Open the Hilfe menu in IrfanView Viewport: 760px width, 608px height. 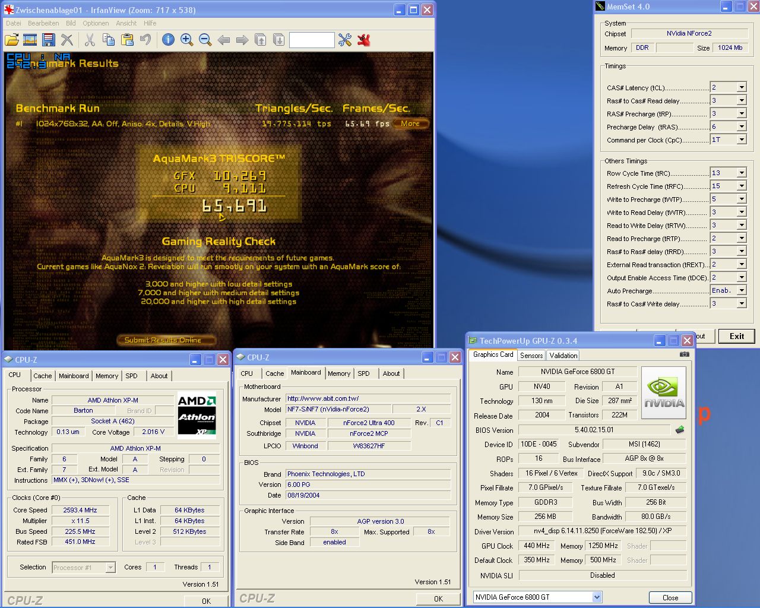150,23
